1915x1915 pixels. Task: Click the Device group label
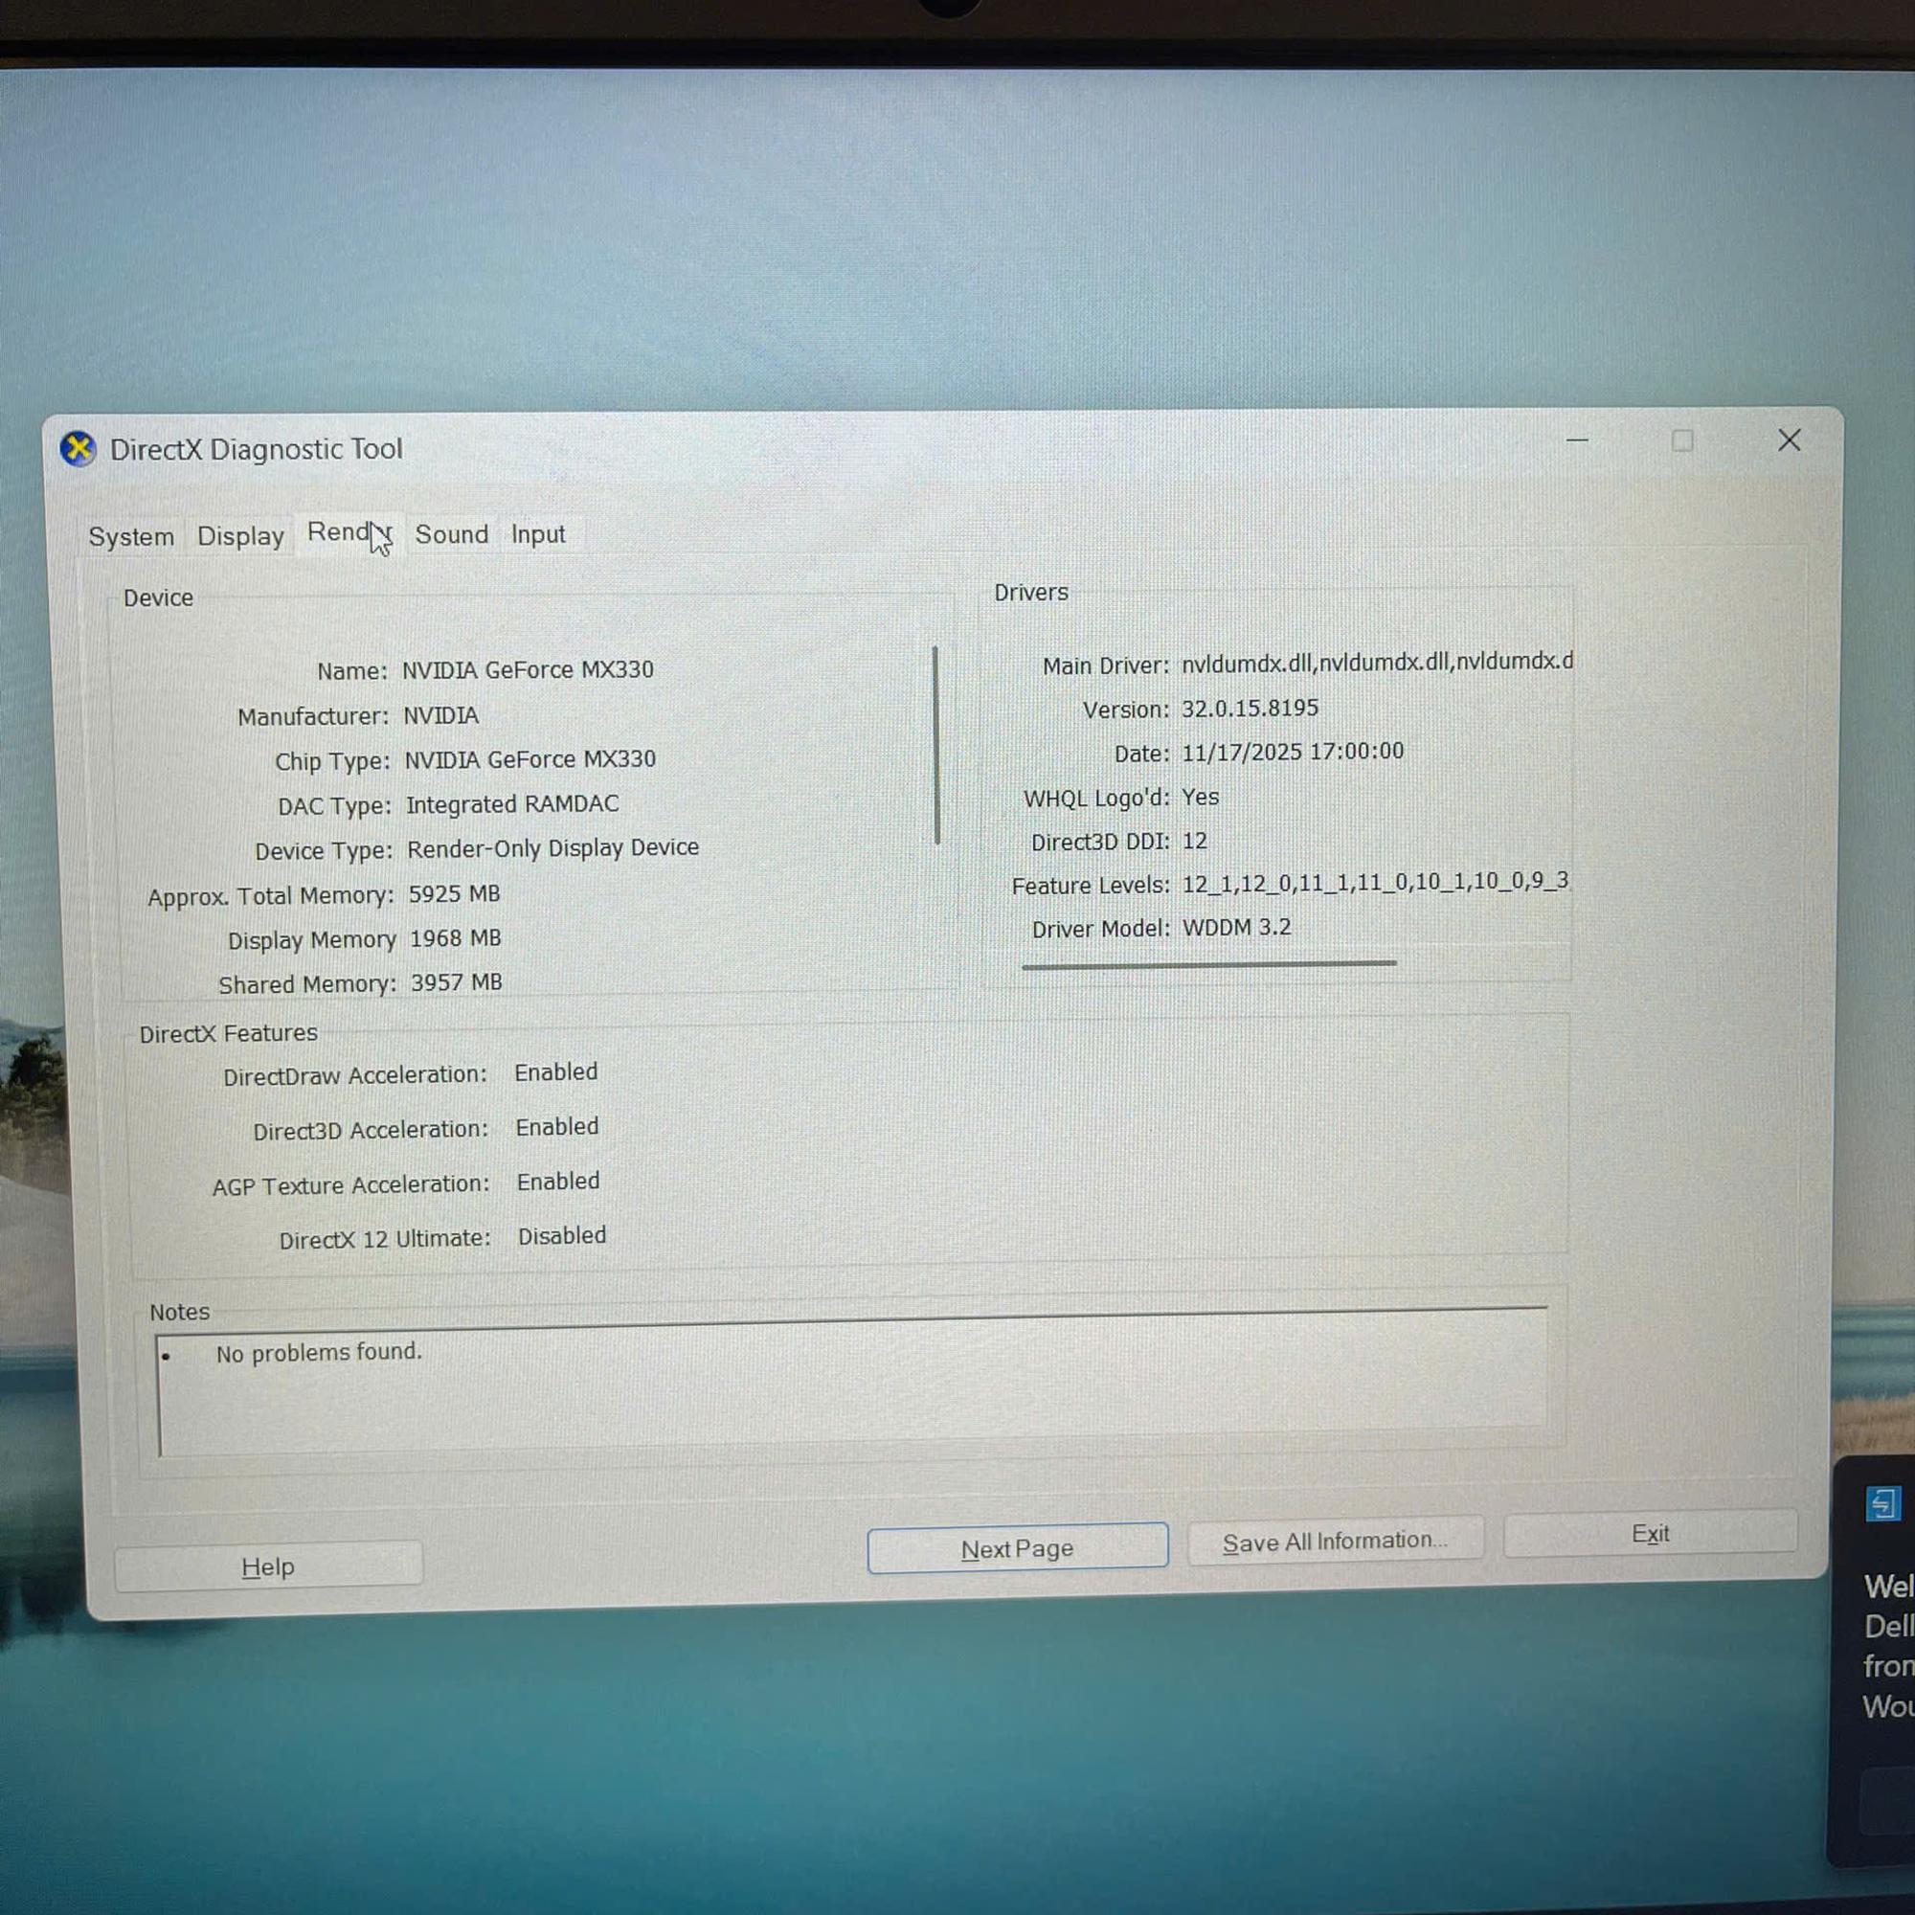tap(158, 597)
